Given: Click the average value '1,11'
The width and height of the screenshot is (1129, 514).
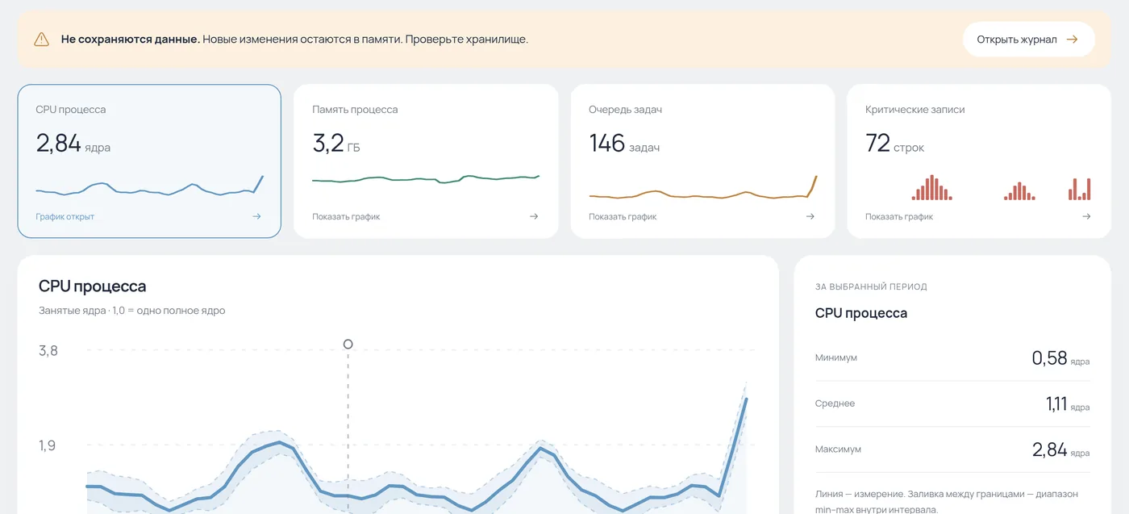Looking at the screenshot, I should pos(1056,404).
